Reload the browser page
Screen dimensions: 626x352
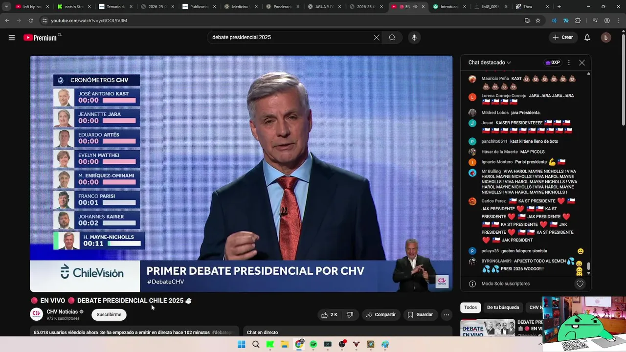(30, 21)
